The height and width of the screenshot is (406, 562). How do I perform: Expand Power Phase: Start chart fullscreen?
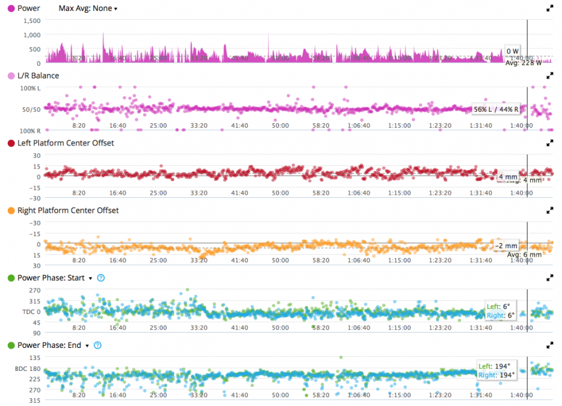pos(549,278)
